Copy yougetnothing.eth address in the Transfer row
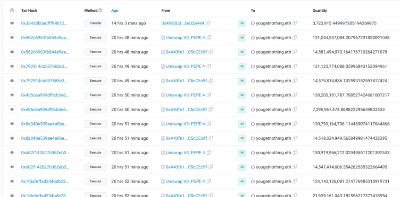Screen dimensions: 401x197 pyautogui.click(x=295, y=23)
